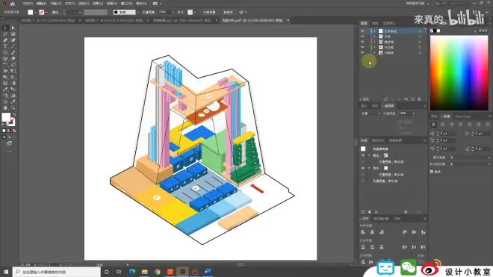Open the 效果(C) menu
Screen dimensions: 493x277
tap(97, 4)
